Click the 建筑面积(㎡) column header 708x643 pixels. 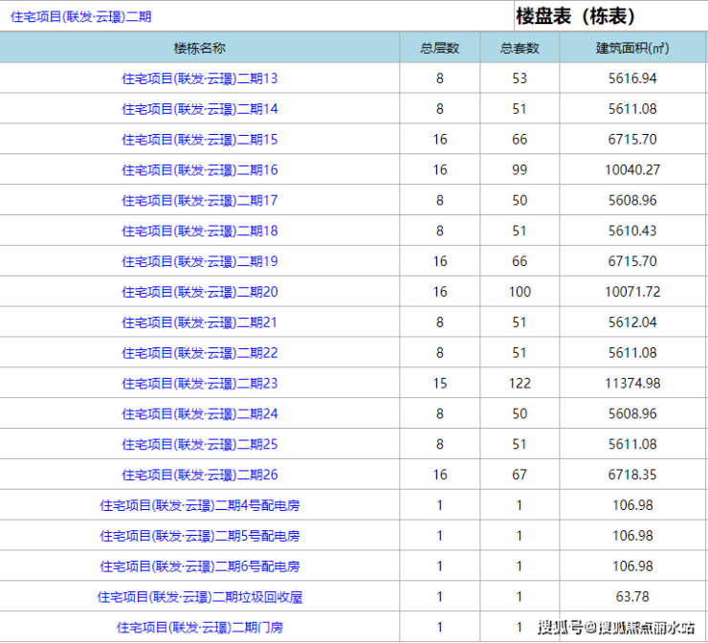633,48
